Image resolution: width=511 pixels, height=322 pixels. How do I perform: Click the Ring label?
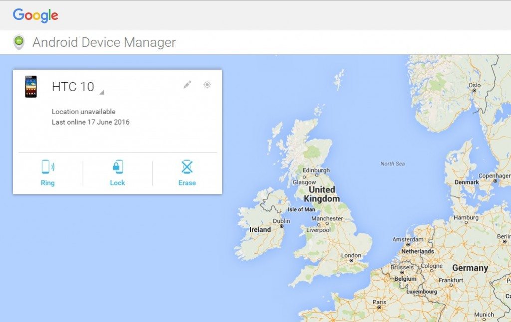click(47, 182)
